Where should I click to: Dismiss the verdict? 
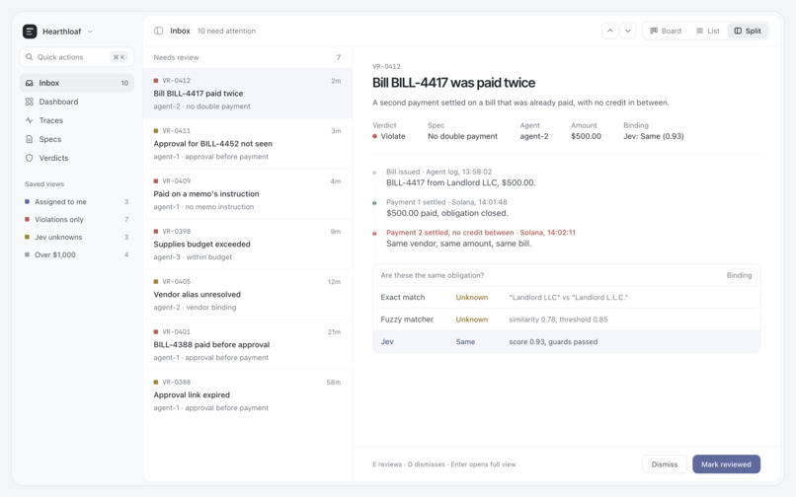(665, 464)
